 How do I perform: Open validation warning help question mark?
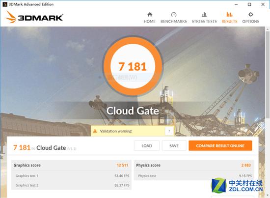click(169, 131)
